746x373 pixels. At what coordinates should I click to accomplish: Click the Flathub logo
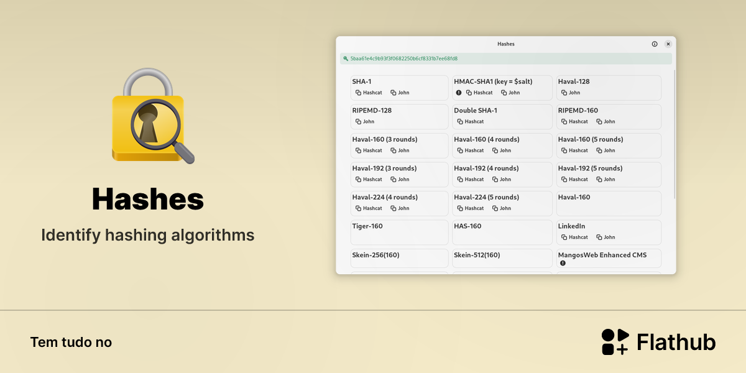(658, 342)
